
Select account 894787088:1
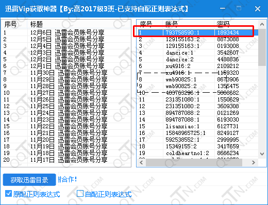tap(198, 119)
